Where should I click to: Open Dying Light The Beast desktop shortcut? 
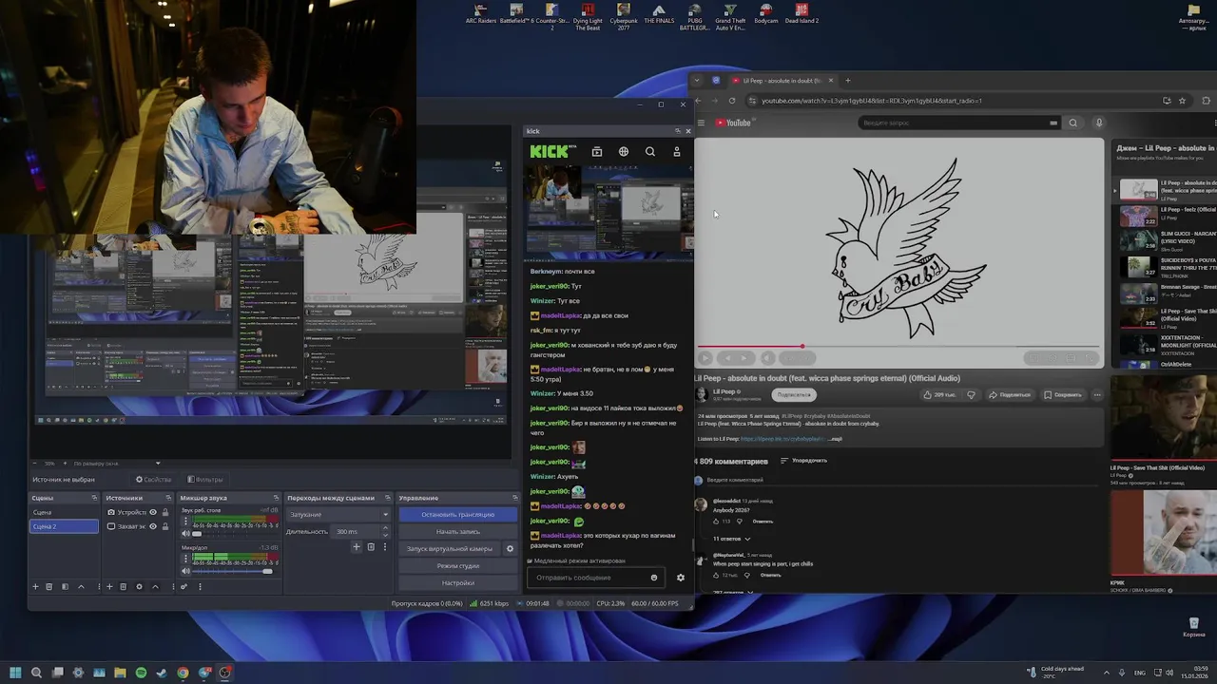tap(588, 16)
